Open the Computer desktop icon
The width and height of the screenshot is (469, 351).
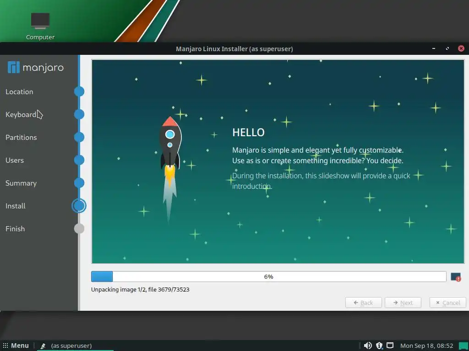40,26
